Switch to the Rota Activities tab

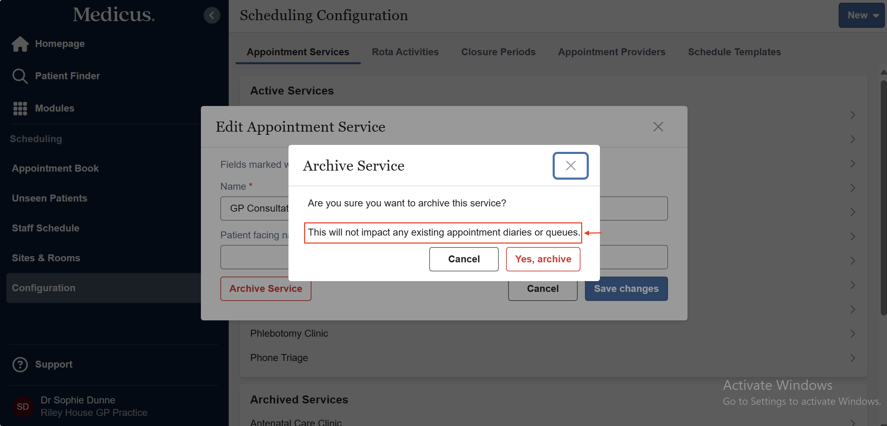pyautogui.click(x=405, y=52)
